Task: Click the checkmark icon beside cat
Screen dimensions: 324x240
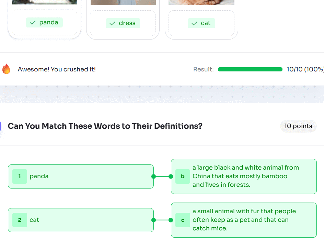Action: 194,23
